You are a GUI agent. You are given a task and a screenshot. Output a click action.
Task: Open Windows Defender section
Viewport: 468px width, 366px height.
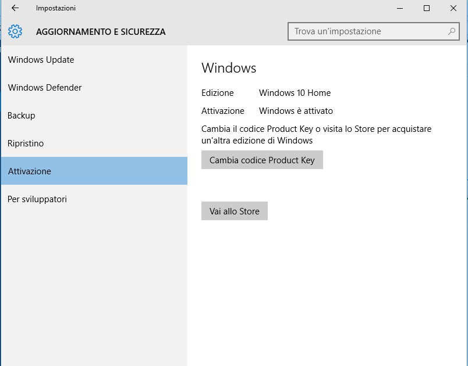(x=94, y=88)
